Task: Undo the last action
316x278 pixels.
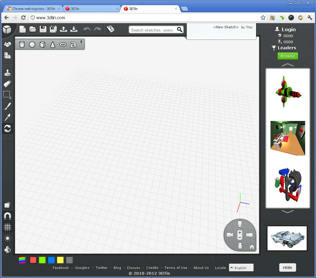Action: (87, 29)
